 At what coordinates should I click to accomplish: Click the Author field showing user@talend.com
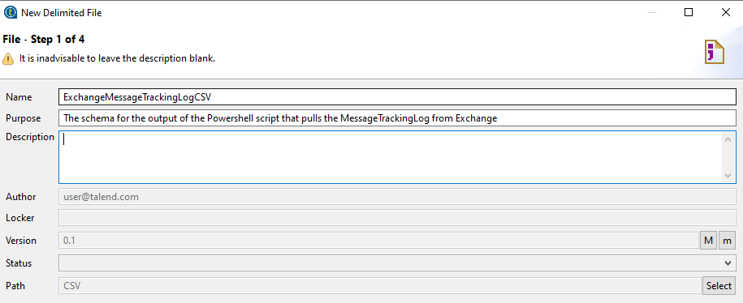click(397, 197)
